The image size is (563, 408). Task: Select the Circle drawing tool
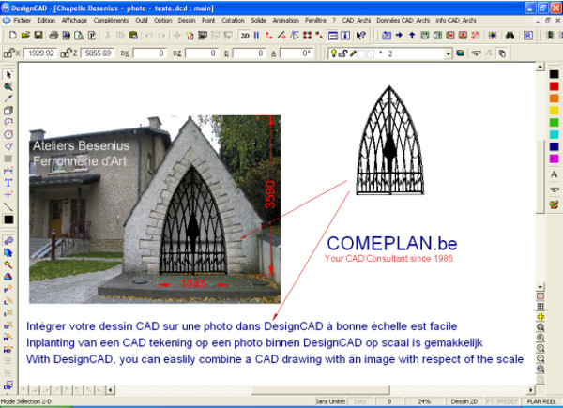(x=8, y=134)
